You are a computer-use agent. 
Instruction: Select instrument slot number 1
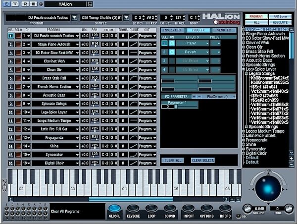point(11,36)
